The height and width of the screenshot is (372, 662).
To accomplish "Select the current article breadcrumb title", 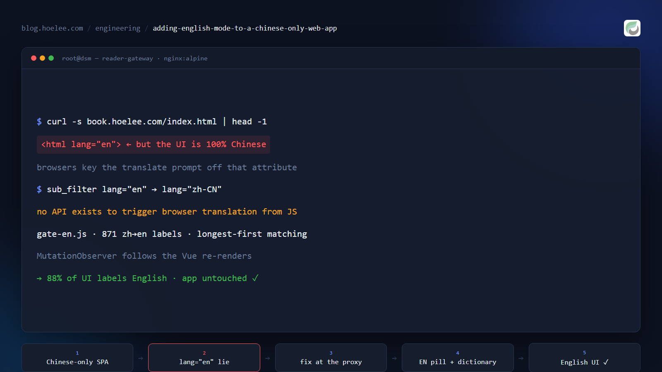I will pos(245,28).
